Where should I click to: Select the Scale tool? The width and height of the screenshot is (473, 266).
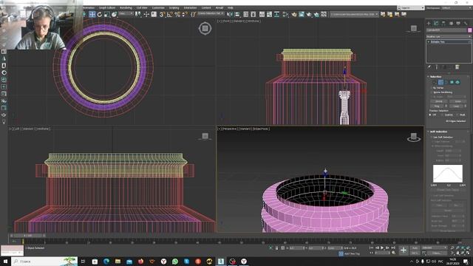106,14
